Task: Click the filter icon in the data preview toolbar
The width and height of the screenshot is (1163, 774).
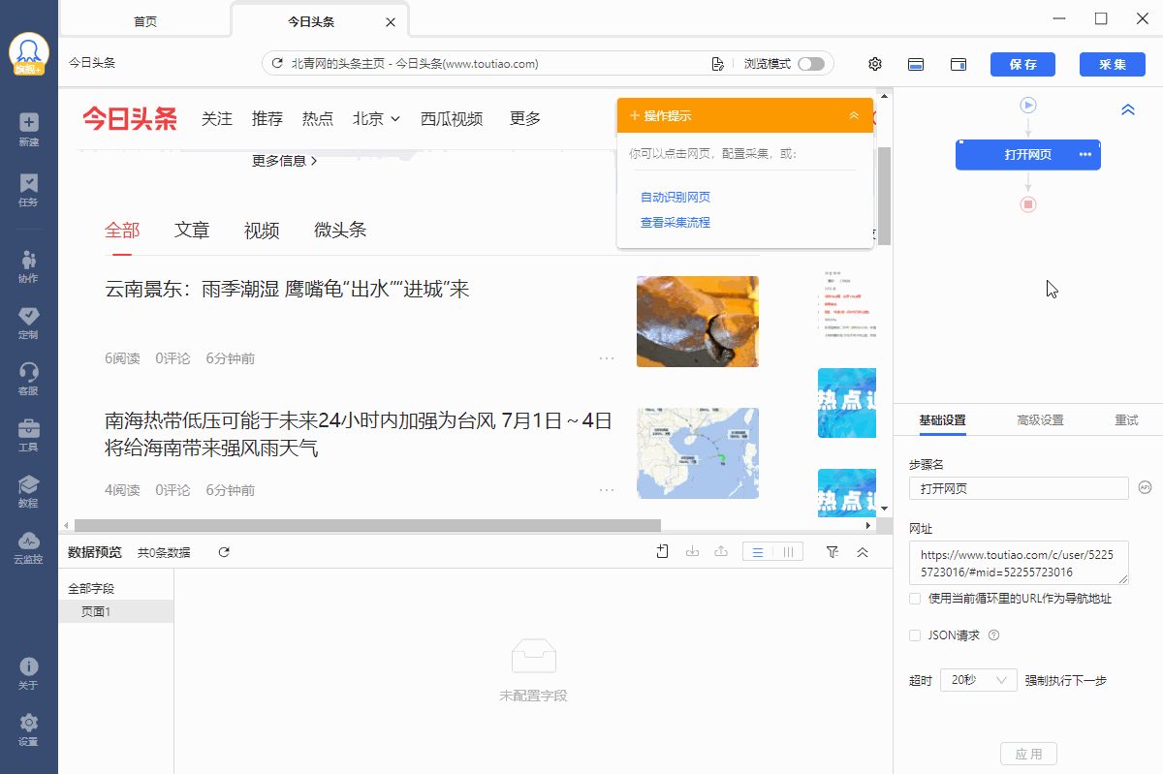Action: tap(833, 552)
